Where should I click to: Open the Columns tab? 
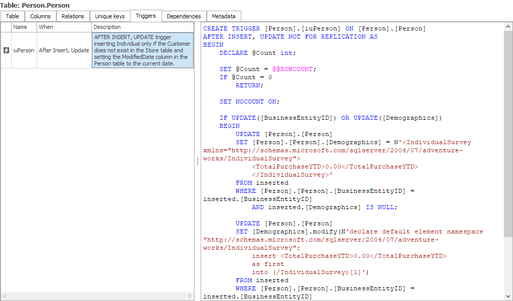point(40,16)
